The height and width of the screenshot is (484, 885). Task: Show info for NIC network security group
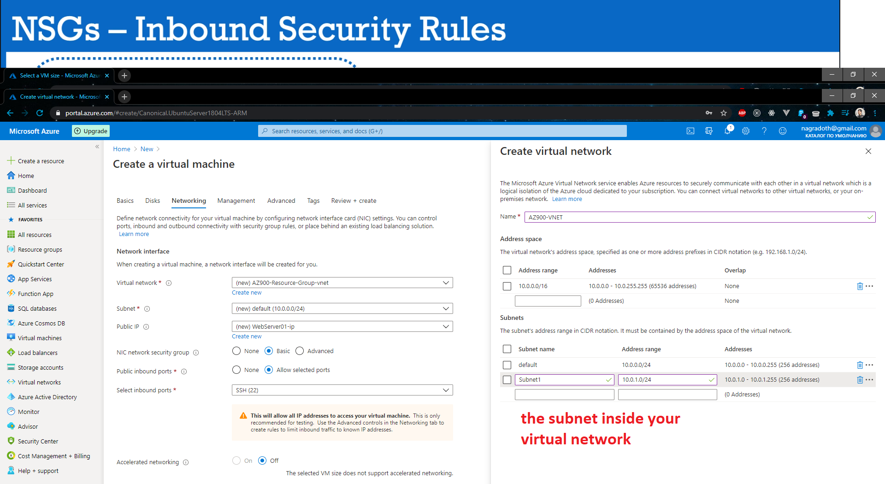[196, 353]
